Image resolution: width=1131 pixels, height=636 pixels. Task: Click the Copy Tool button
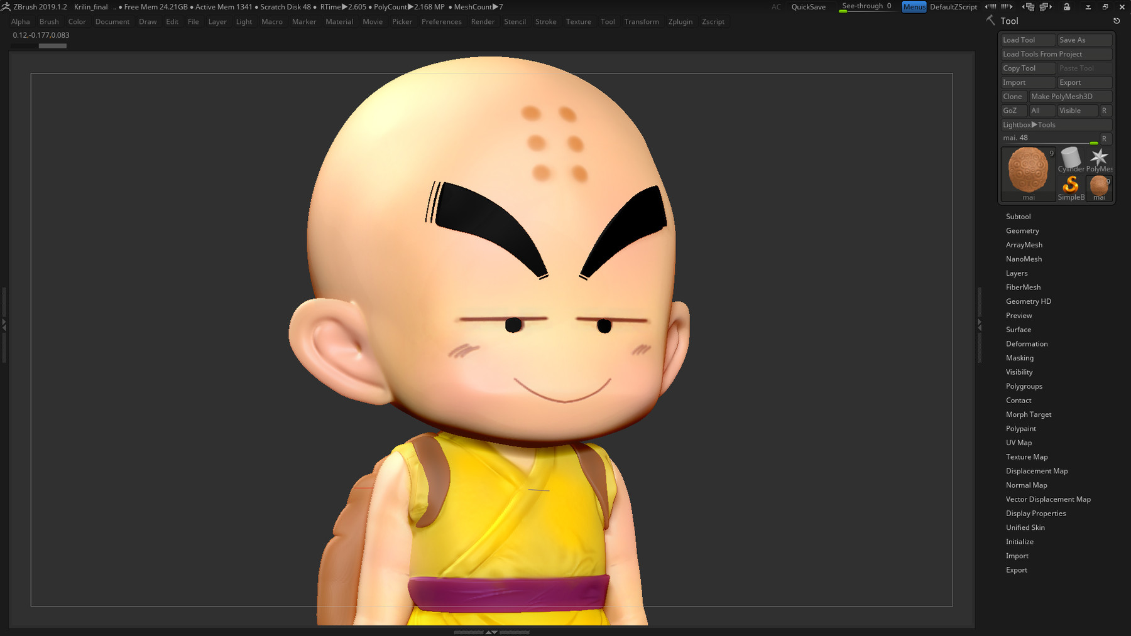tap(1028, 68)
